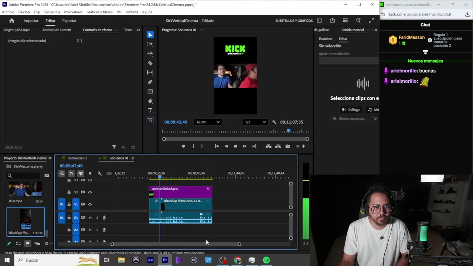Export frame with camera icon
This screenshot has height=266, width=473.
point(287,146)
